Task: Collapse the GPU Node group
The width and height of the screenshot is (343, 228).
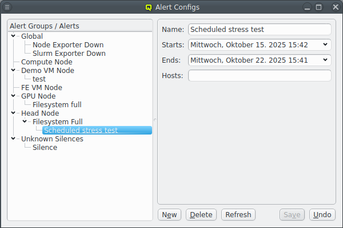Action: coord(13,95)
